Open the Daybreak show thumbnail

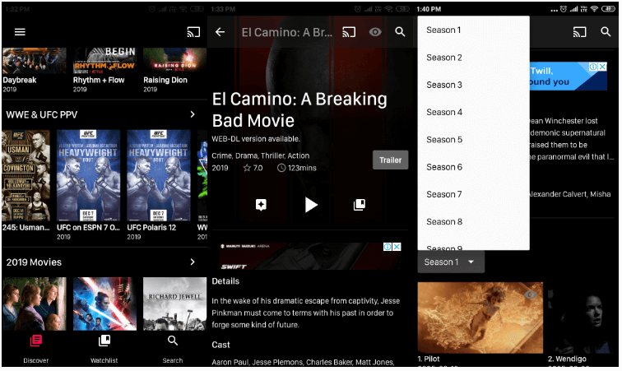[x=34, y=61]
